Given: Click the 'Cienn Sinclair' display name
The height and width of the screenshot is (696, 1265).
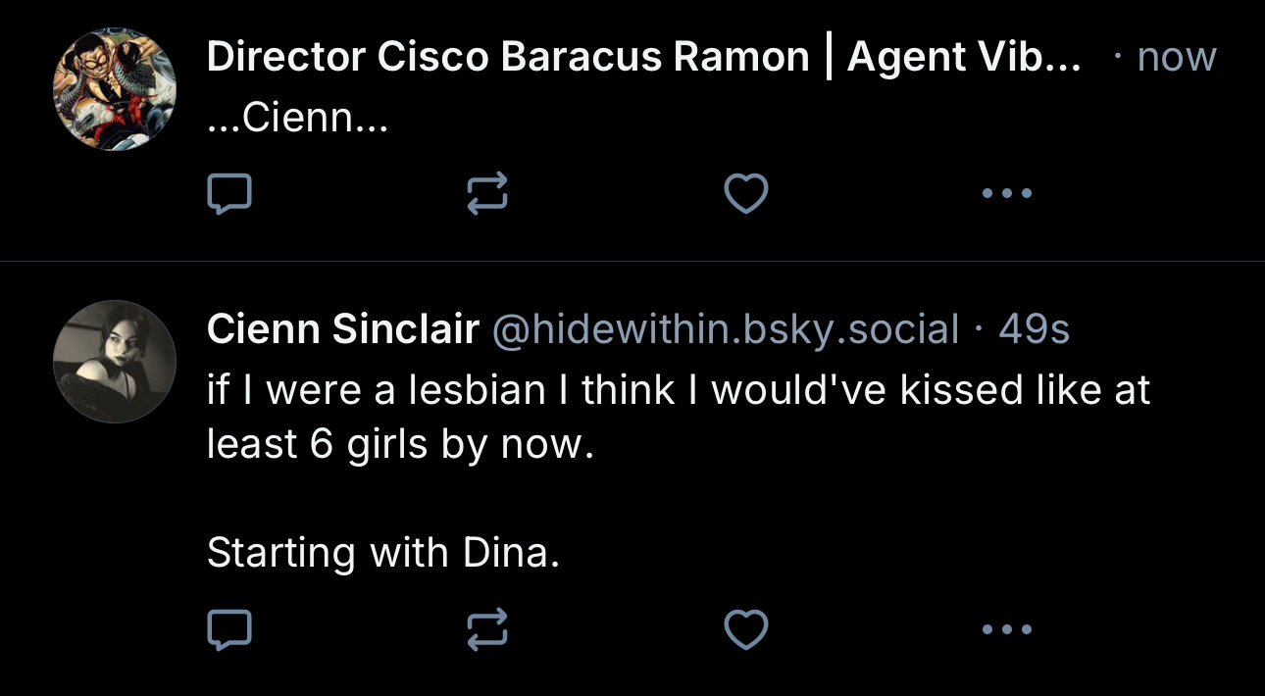Looking at the screenshot, I should point(342,330).
